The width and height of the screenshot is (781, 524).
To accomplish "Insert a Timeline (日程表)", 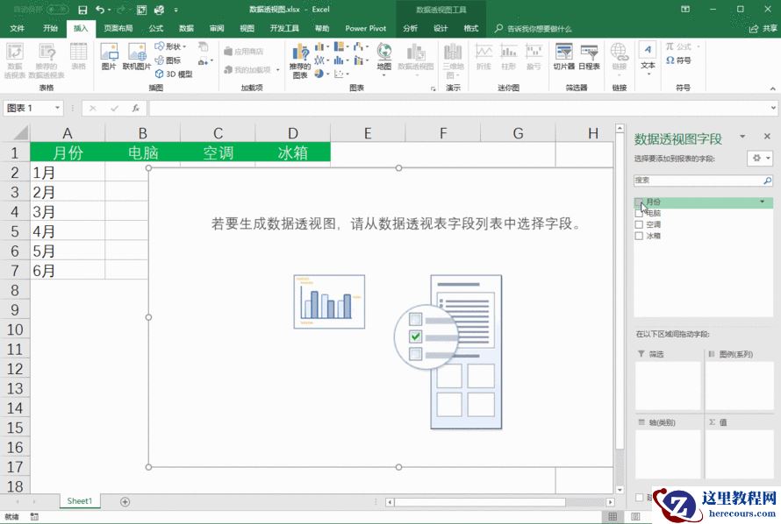I will pos(589,56).
